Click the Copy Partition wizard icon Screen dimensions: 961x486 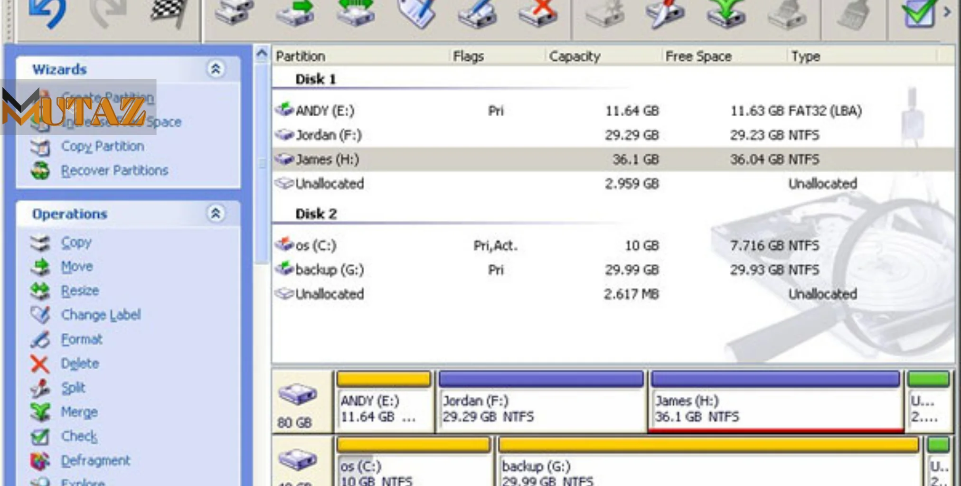click(x=40, y=147)
